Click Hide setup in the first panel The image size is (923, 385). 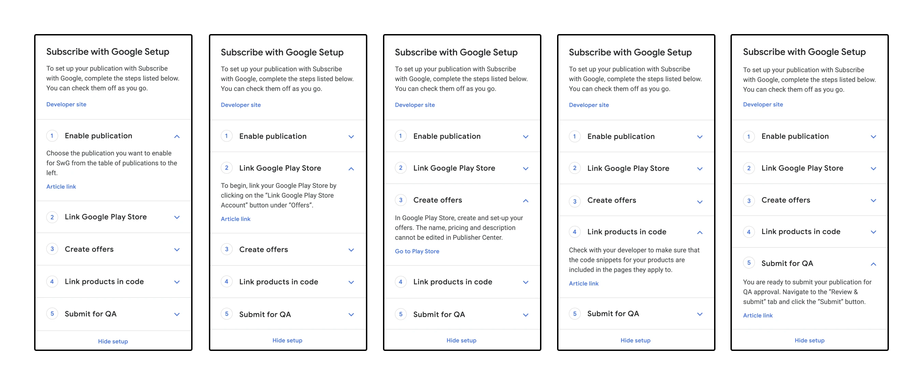113,341
